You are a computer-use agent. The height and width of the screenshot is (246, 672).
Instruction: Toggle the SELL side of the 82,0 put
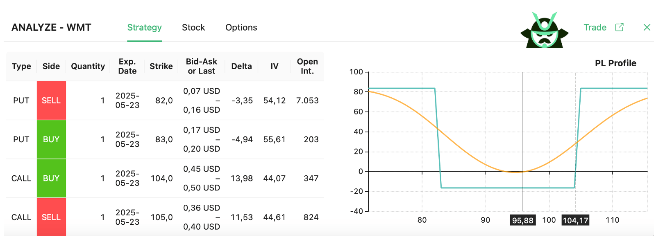point(51,101)
